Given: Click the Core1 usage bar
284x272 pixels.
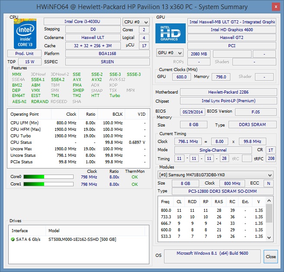Looking at the screenshot, I should click(x=48, y=184).
